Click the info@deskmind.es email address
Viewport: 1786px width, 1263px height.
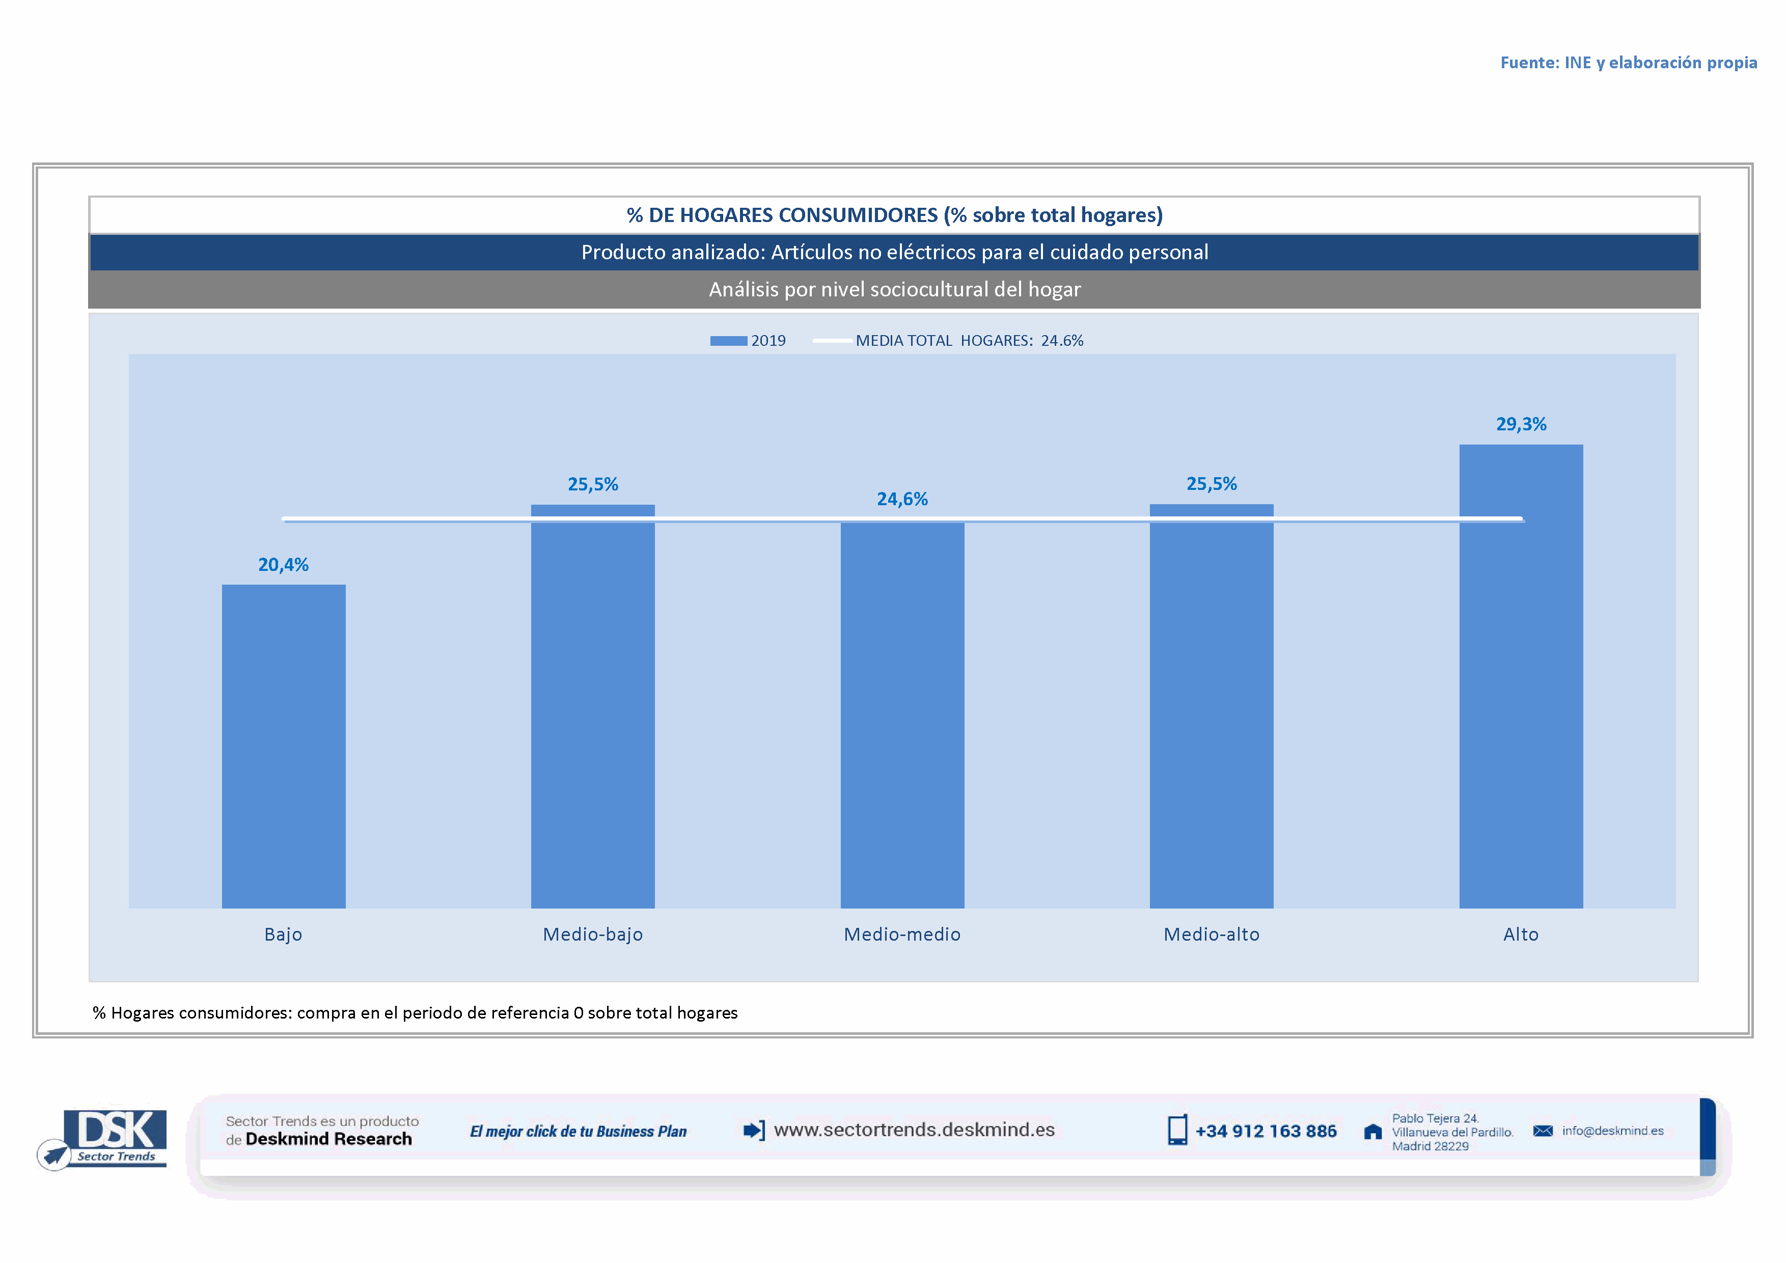point(1612,1131)
